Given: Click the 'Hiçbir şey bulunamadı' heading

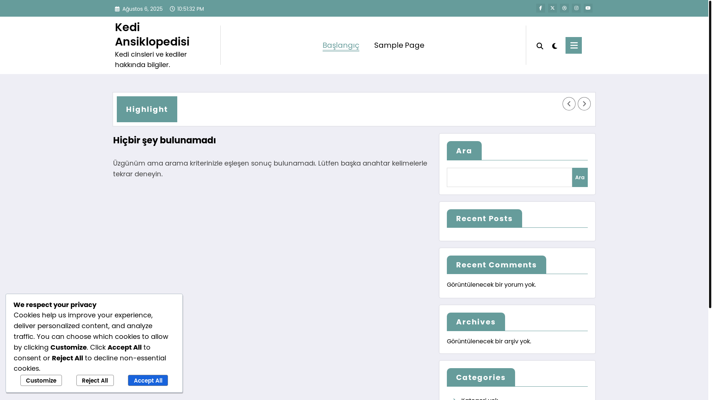Looking at the screenshot, I should (164, 140).
